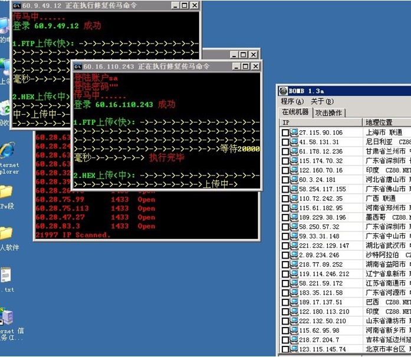The height and width of the screenshot is (357, 411).
Task: Click computer icon beside 123.115.145.74
Action: (x=294, y=349)
